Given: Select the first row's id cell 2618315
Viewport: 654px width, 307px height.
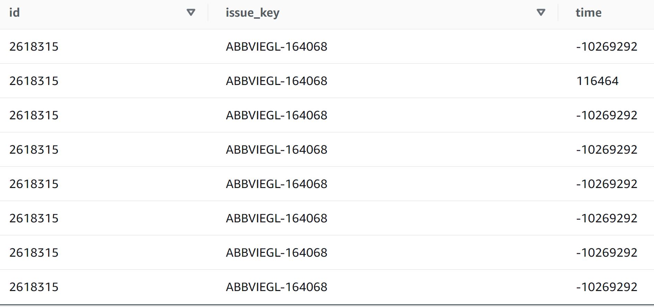Looking at the screenshot, I should tap(34, 46).
